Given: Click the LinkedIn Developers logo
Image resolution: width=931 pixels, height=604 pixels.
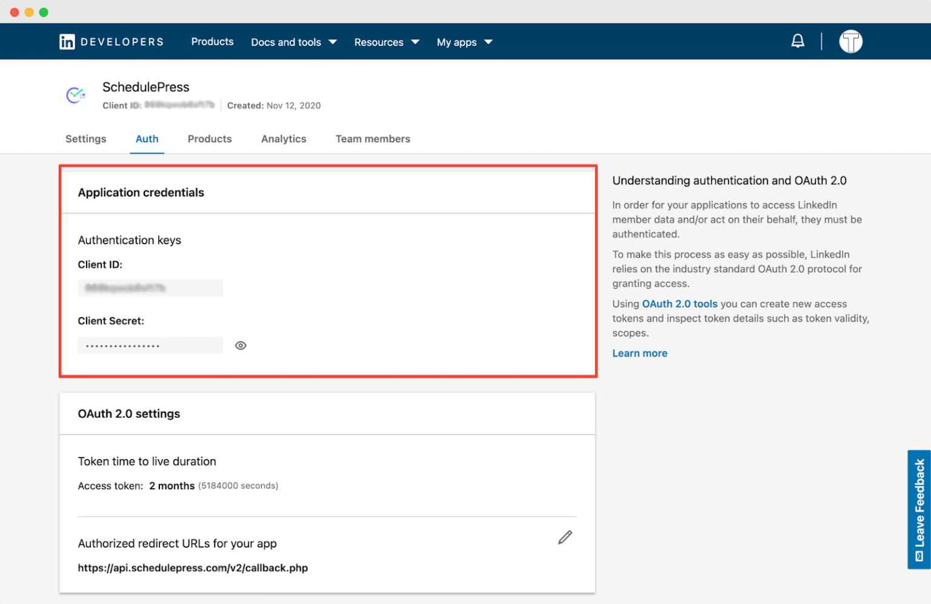Looking at the screenshot, I should 112,42.
